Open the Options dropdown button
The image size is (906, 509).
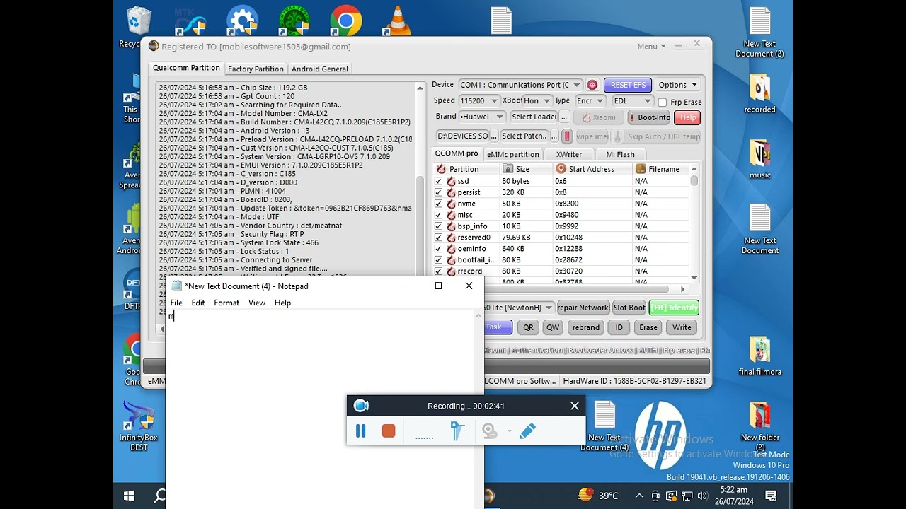tap(677, 85)
